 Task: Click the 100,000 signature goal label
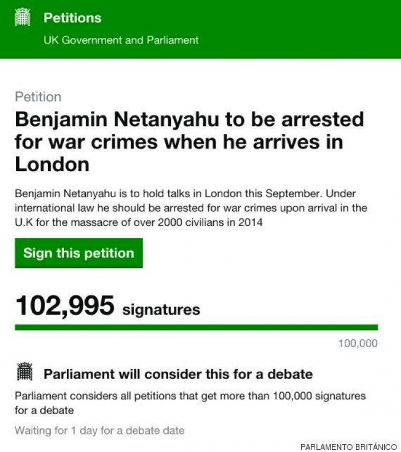coord(358,343)
